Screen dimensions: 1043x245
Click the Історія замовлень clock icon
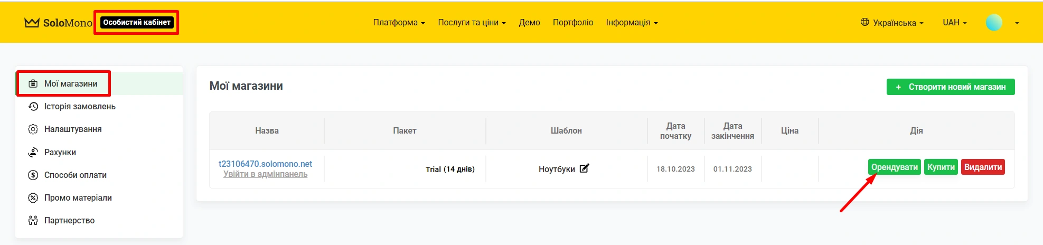[33, 106]
